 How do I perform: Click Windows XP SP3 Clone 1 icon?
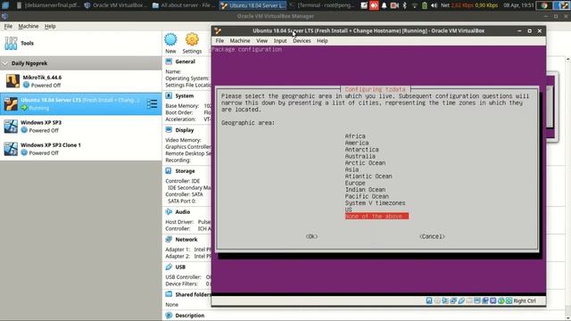(x=11, y=149)
